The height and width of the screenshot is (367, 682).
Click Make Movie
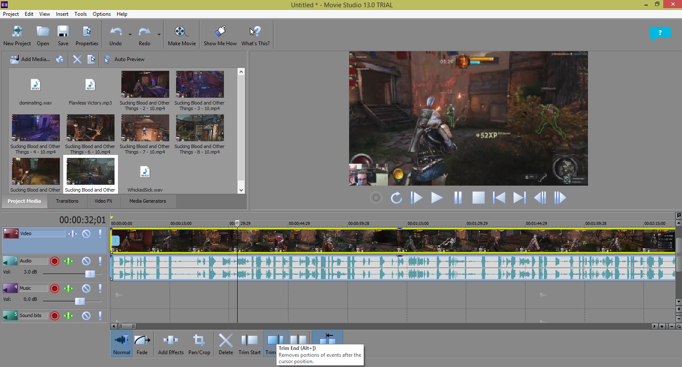182,35
